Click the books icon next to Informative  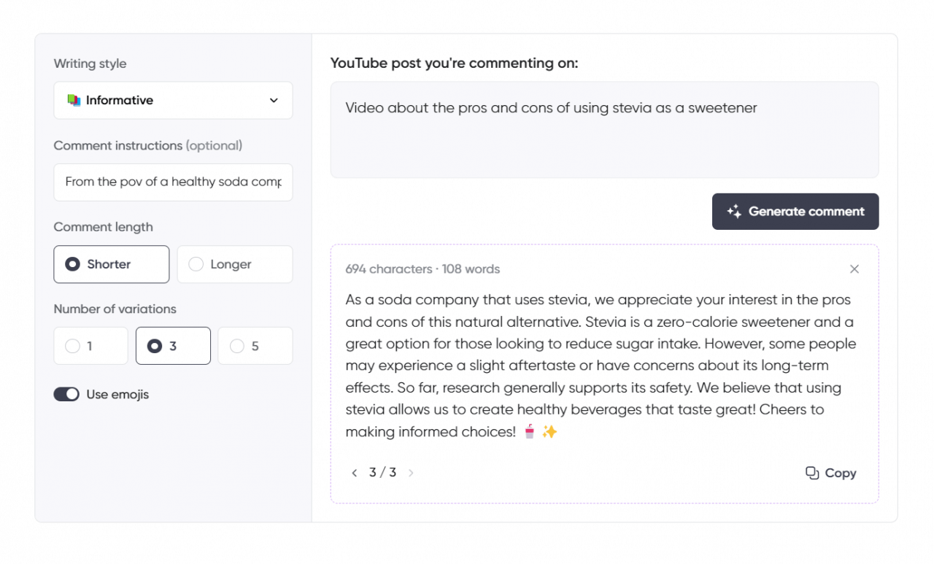pos(74,100)
